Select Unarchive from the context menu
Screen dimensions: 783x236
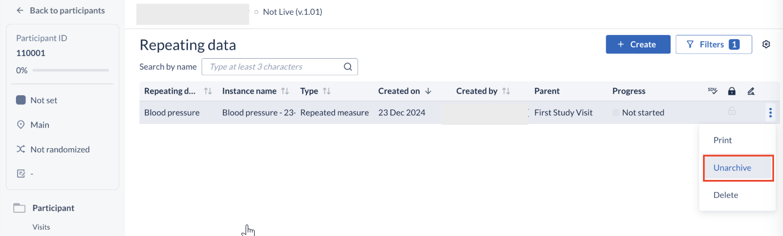coord(732,168)
